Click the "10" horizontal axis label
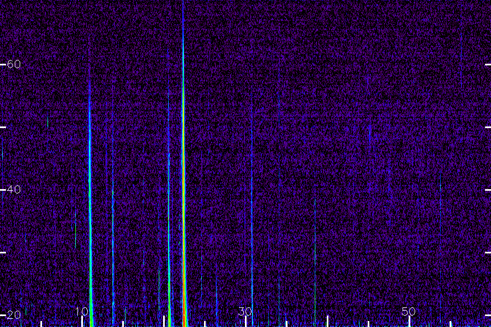 82,311
